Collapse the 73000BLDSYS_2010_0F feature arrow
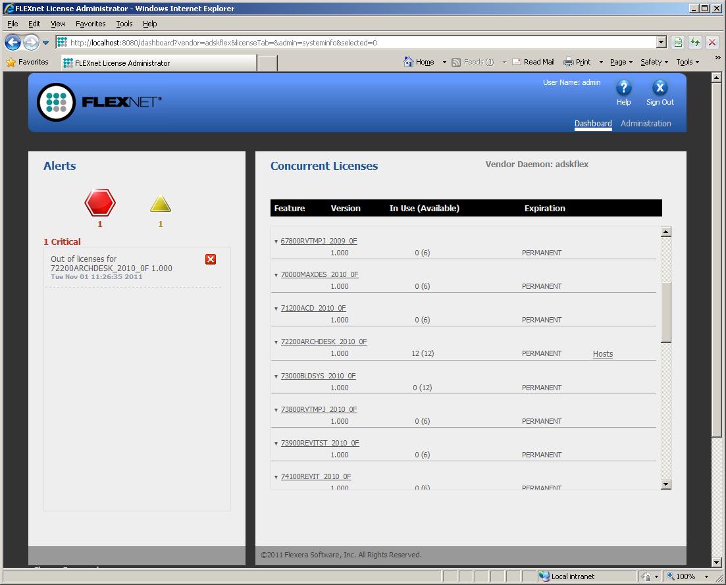The image size is (726, 585). click(x=276, y=377)
